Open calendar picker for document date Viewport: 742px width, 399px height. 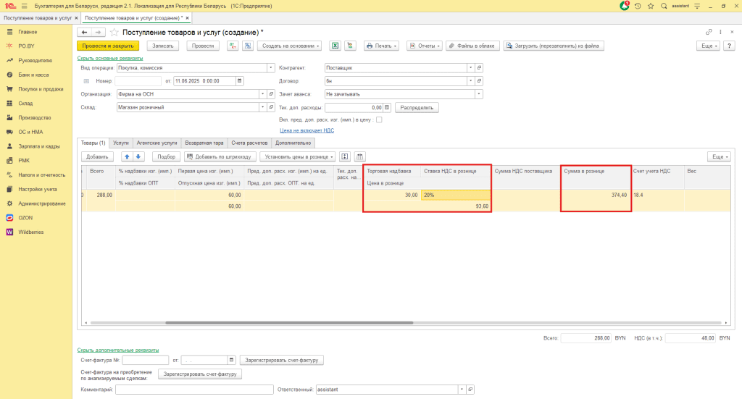(x=239, y=81)
